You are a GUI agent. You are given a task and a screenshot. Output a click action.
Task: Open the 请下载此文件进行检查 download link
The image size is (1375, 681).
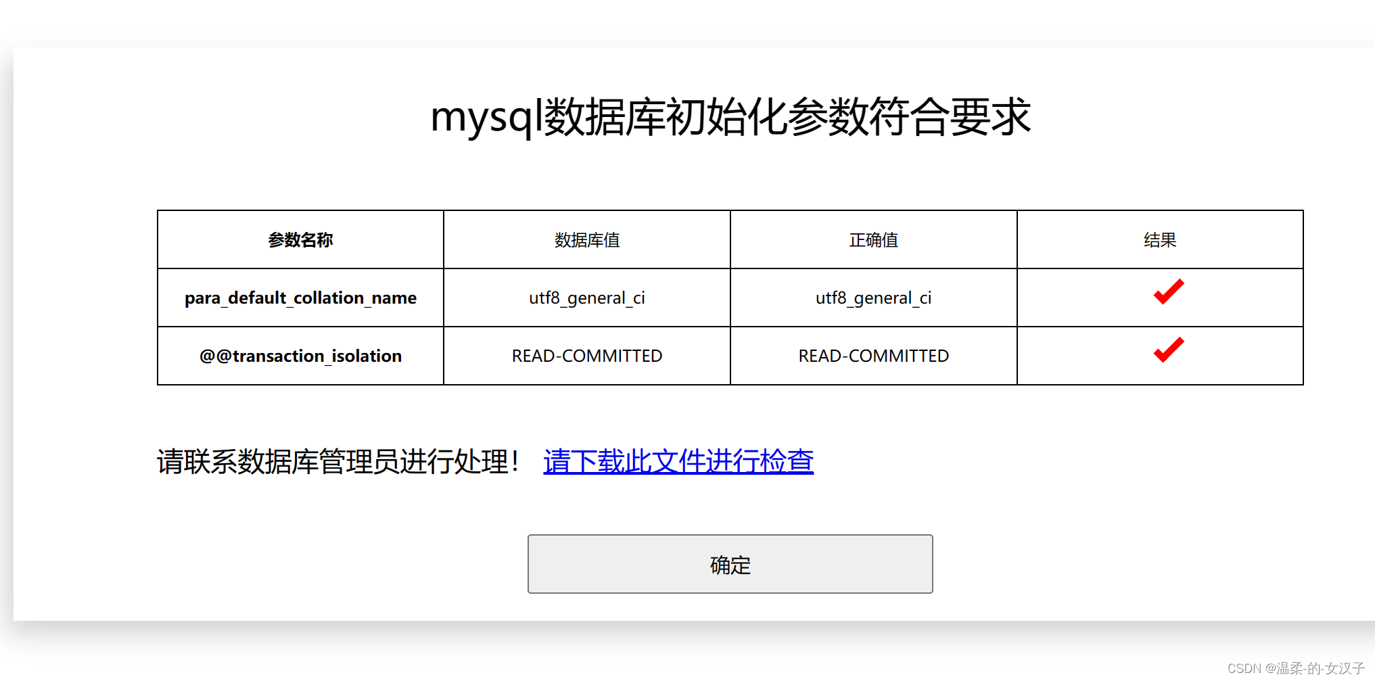(678, 462)
